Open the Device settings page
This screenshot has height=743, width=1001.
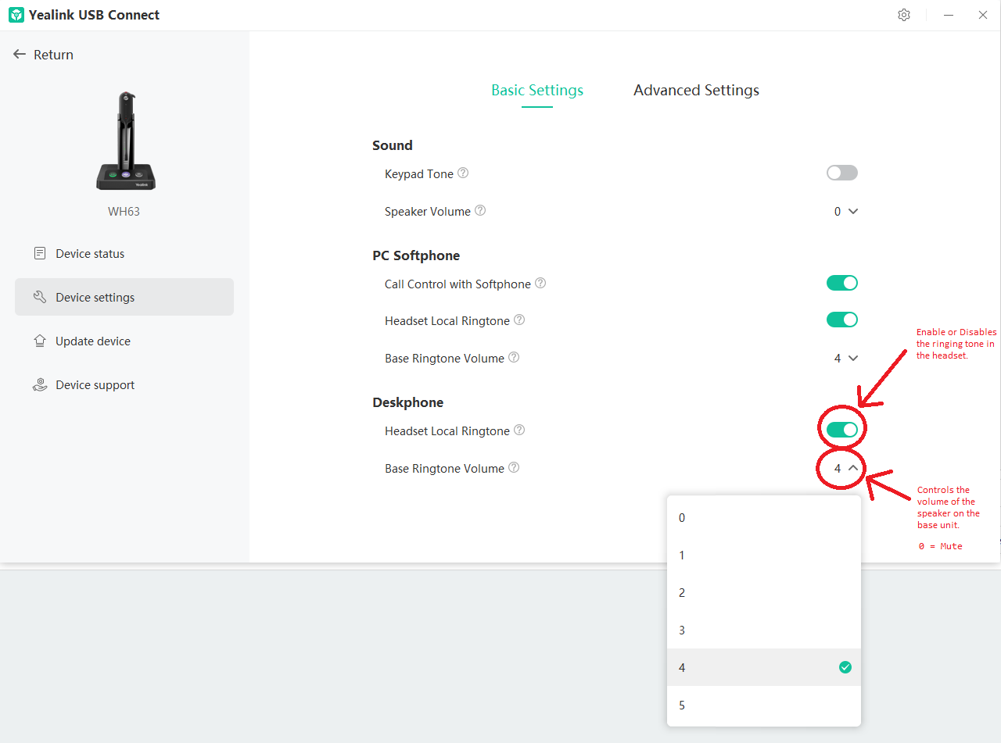[x=124, y=297]
